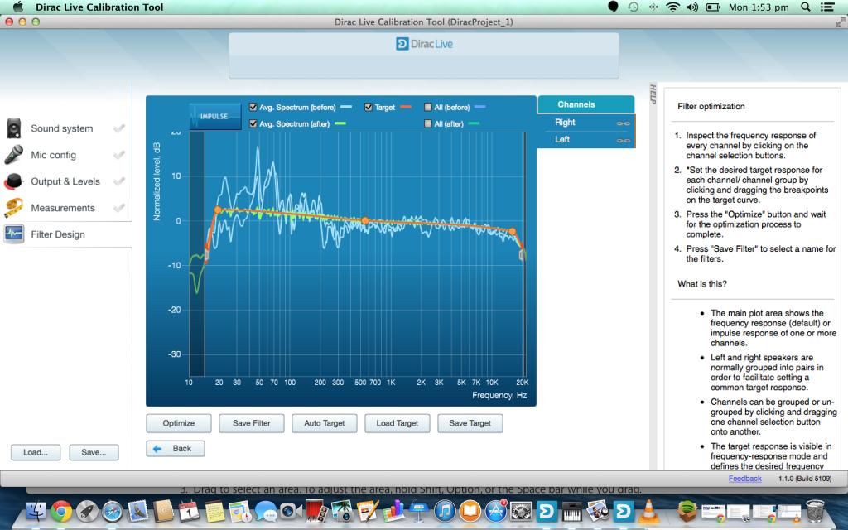Image resolution: width=848 pixels, height=530 pixels.
Task: Click the Auto Target button
Action: point(325,423)
